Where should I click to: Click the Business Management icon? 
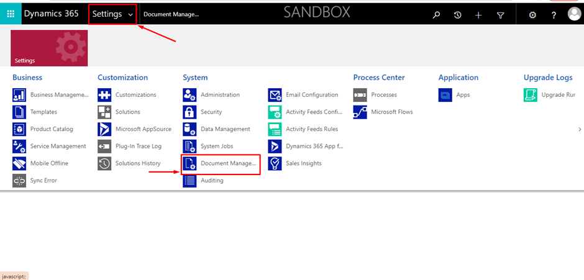19,95
